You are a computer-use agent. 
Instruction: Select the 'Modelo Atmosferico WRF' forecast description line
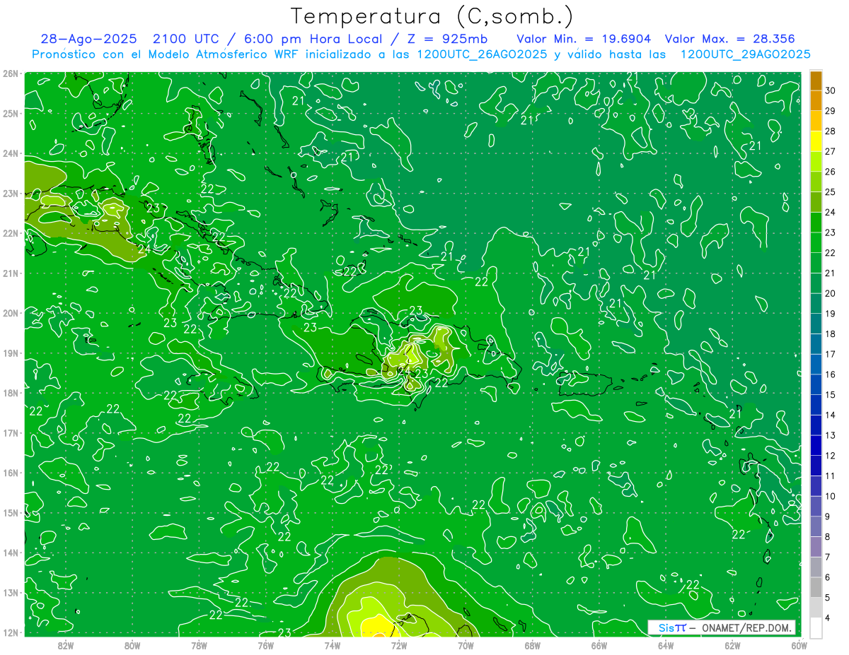421,54
